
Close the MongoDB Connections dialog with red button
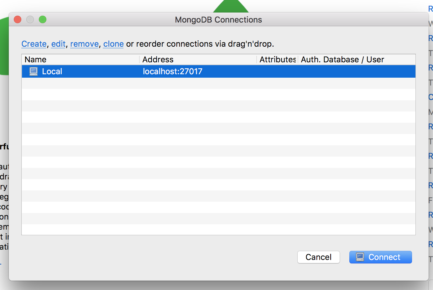click(x=18, y=20)
